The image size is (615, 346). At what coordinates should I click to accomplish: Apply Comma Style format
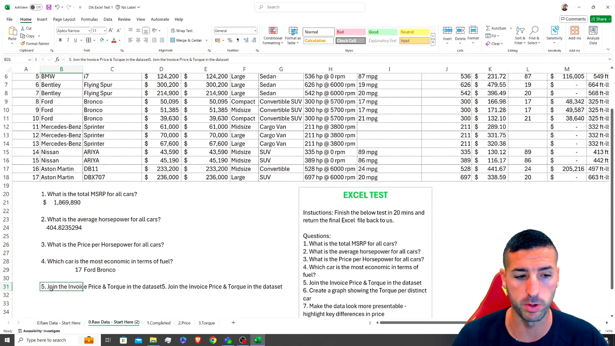237,40
